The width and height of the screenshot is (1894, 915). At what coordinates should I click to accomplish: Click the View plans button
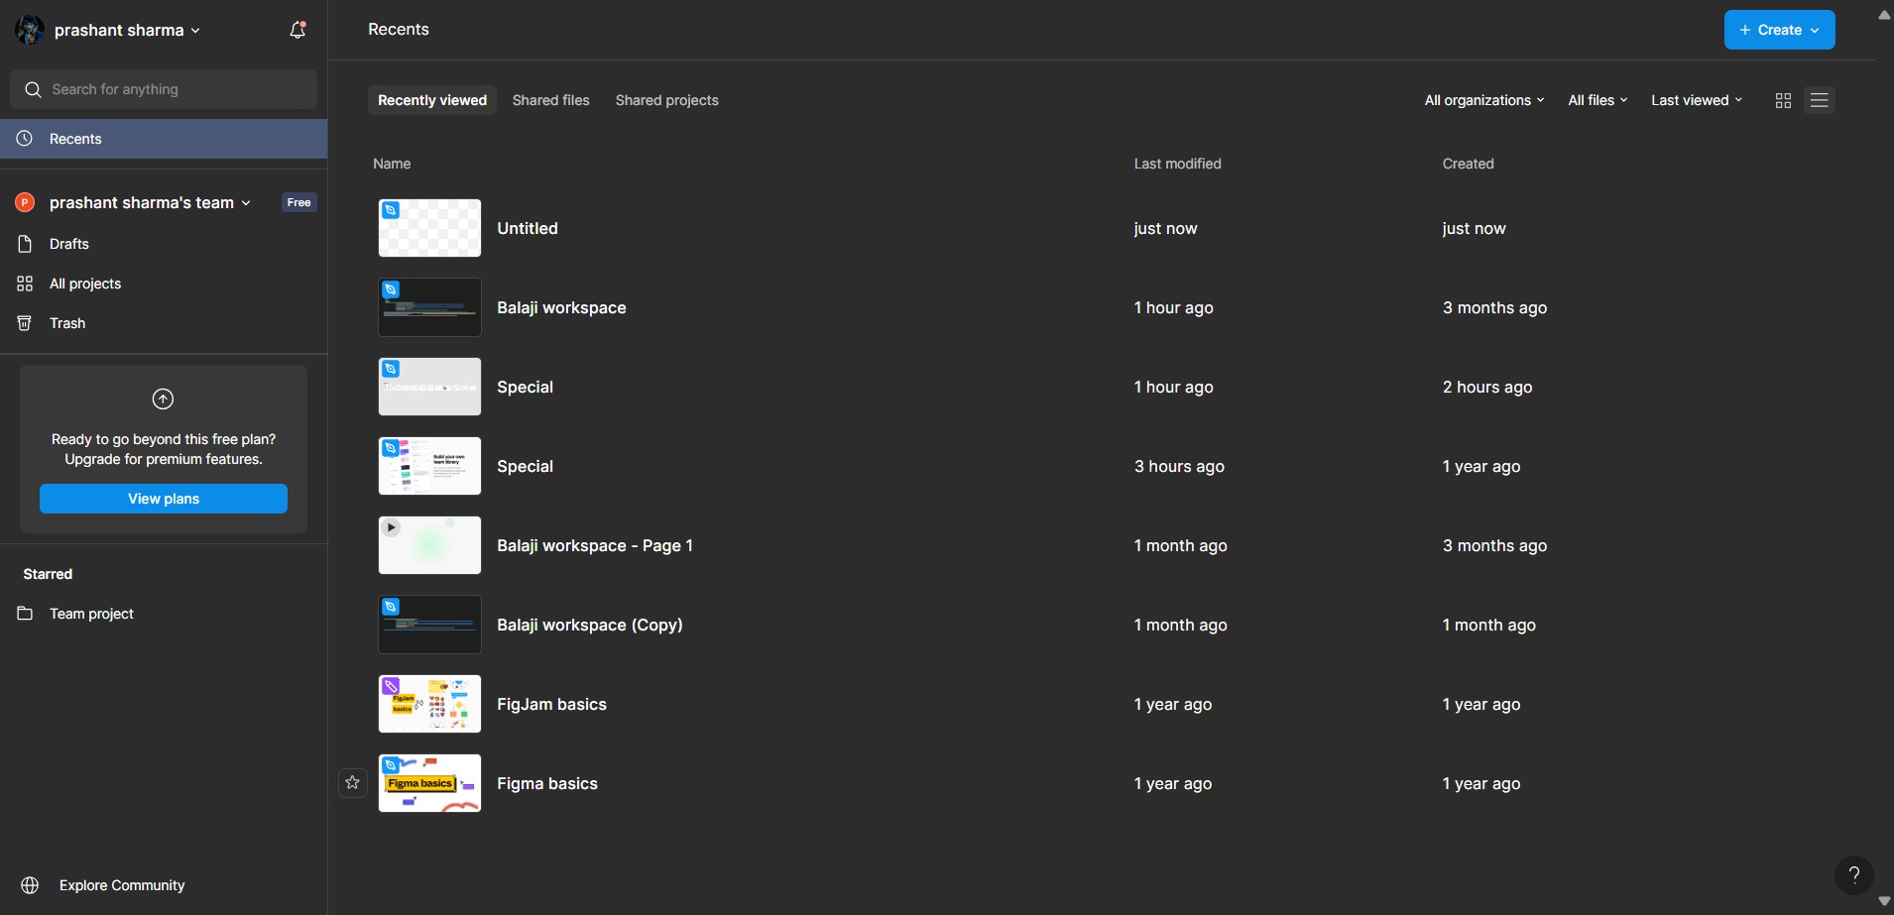tap(164, 499)
